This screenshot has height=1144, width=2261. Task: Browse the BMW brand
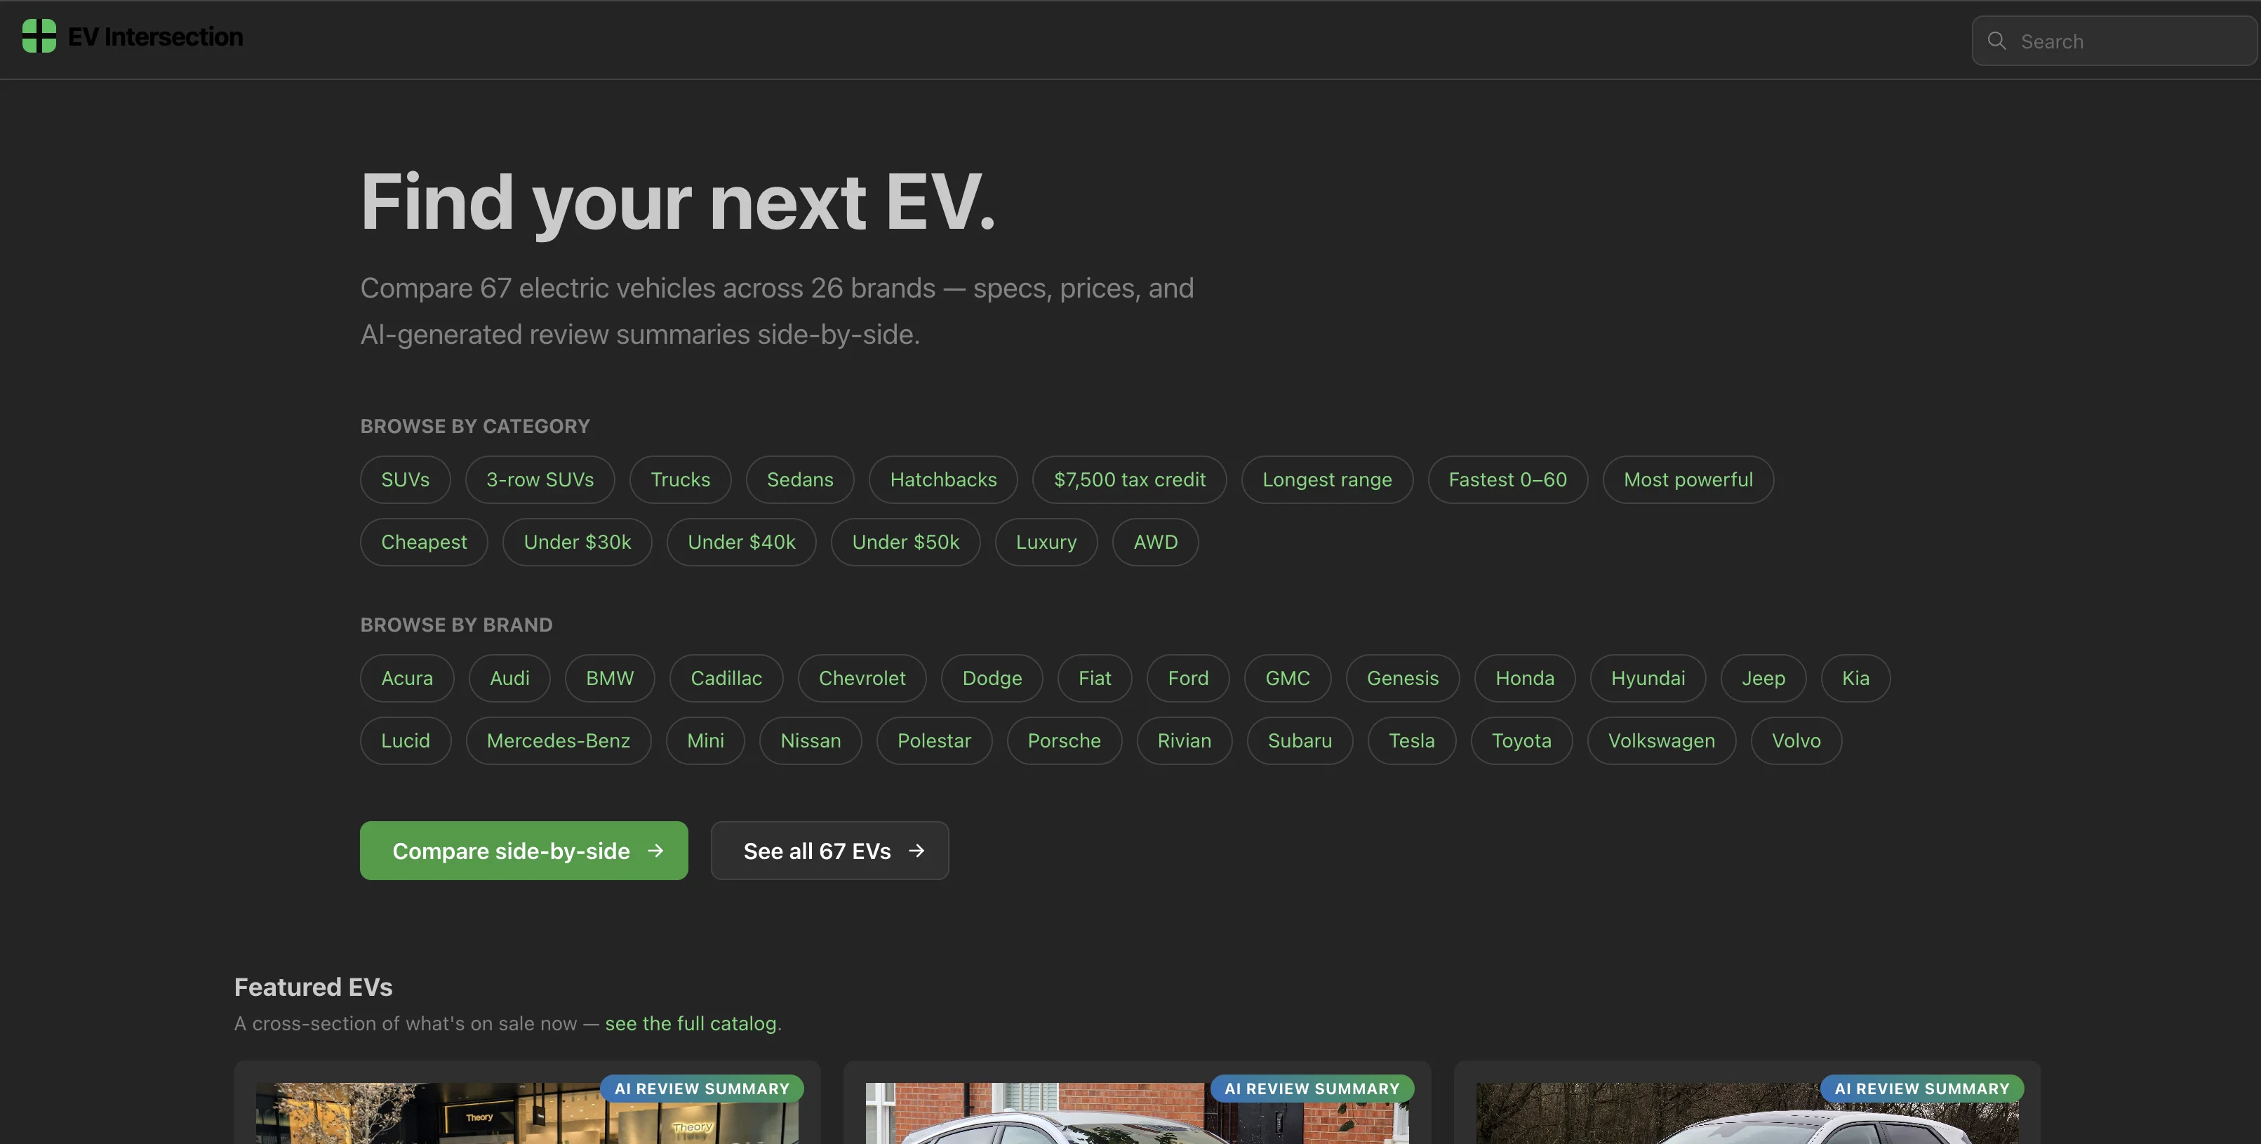pyautogui.click(x=610, y=678)
